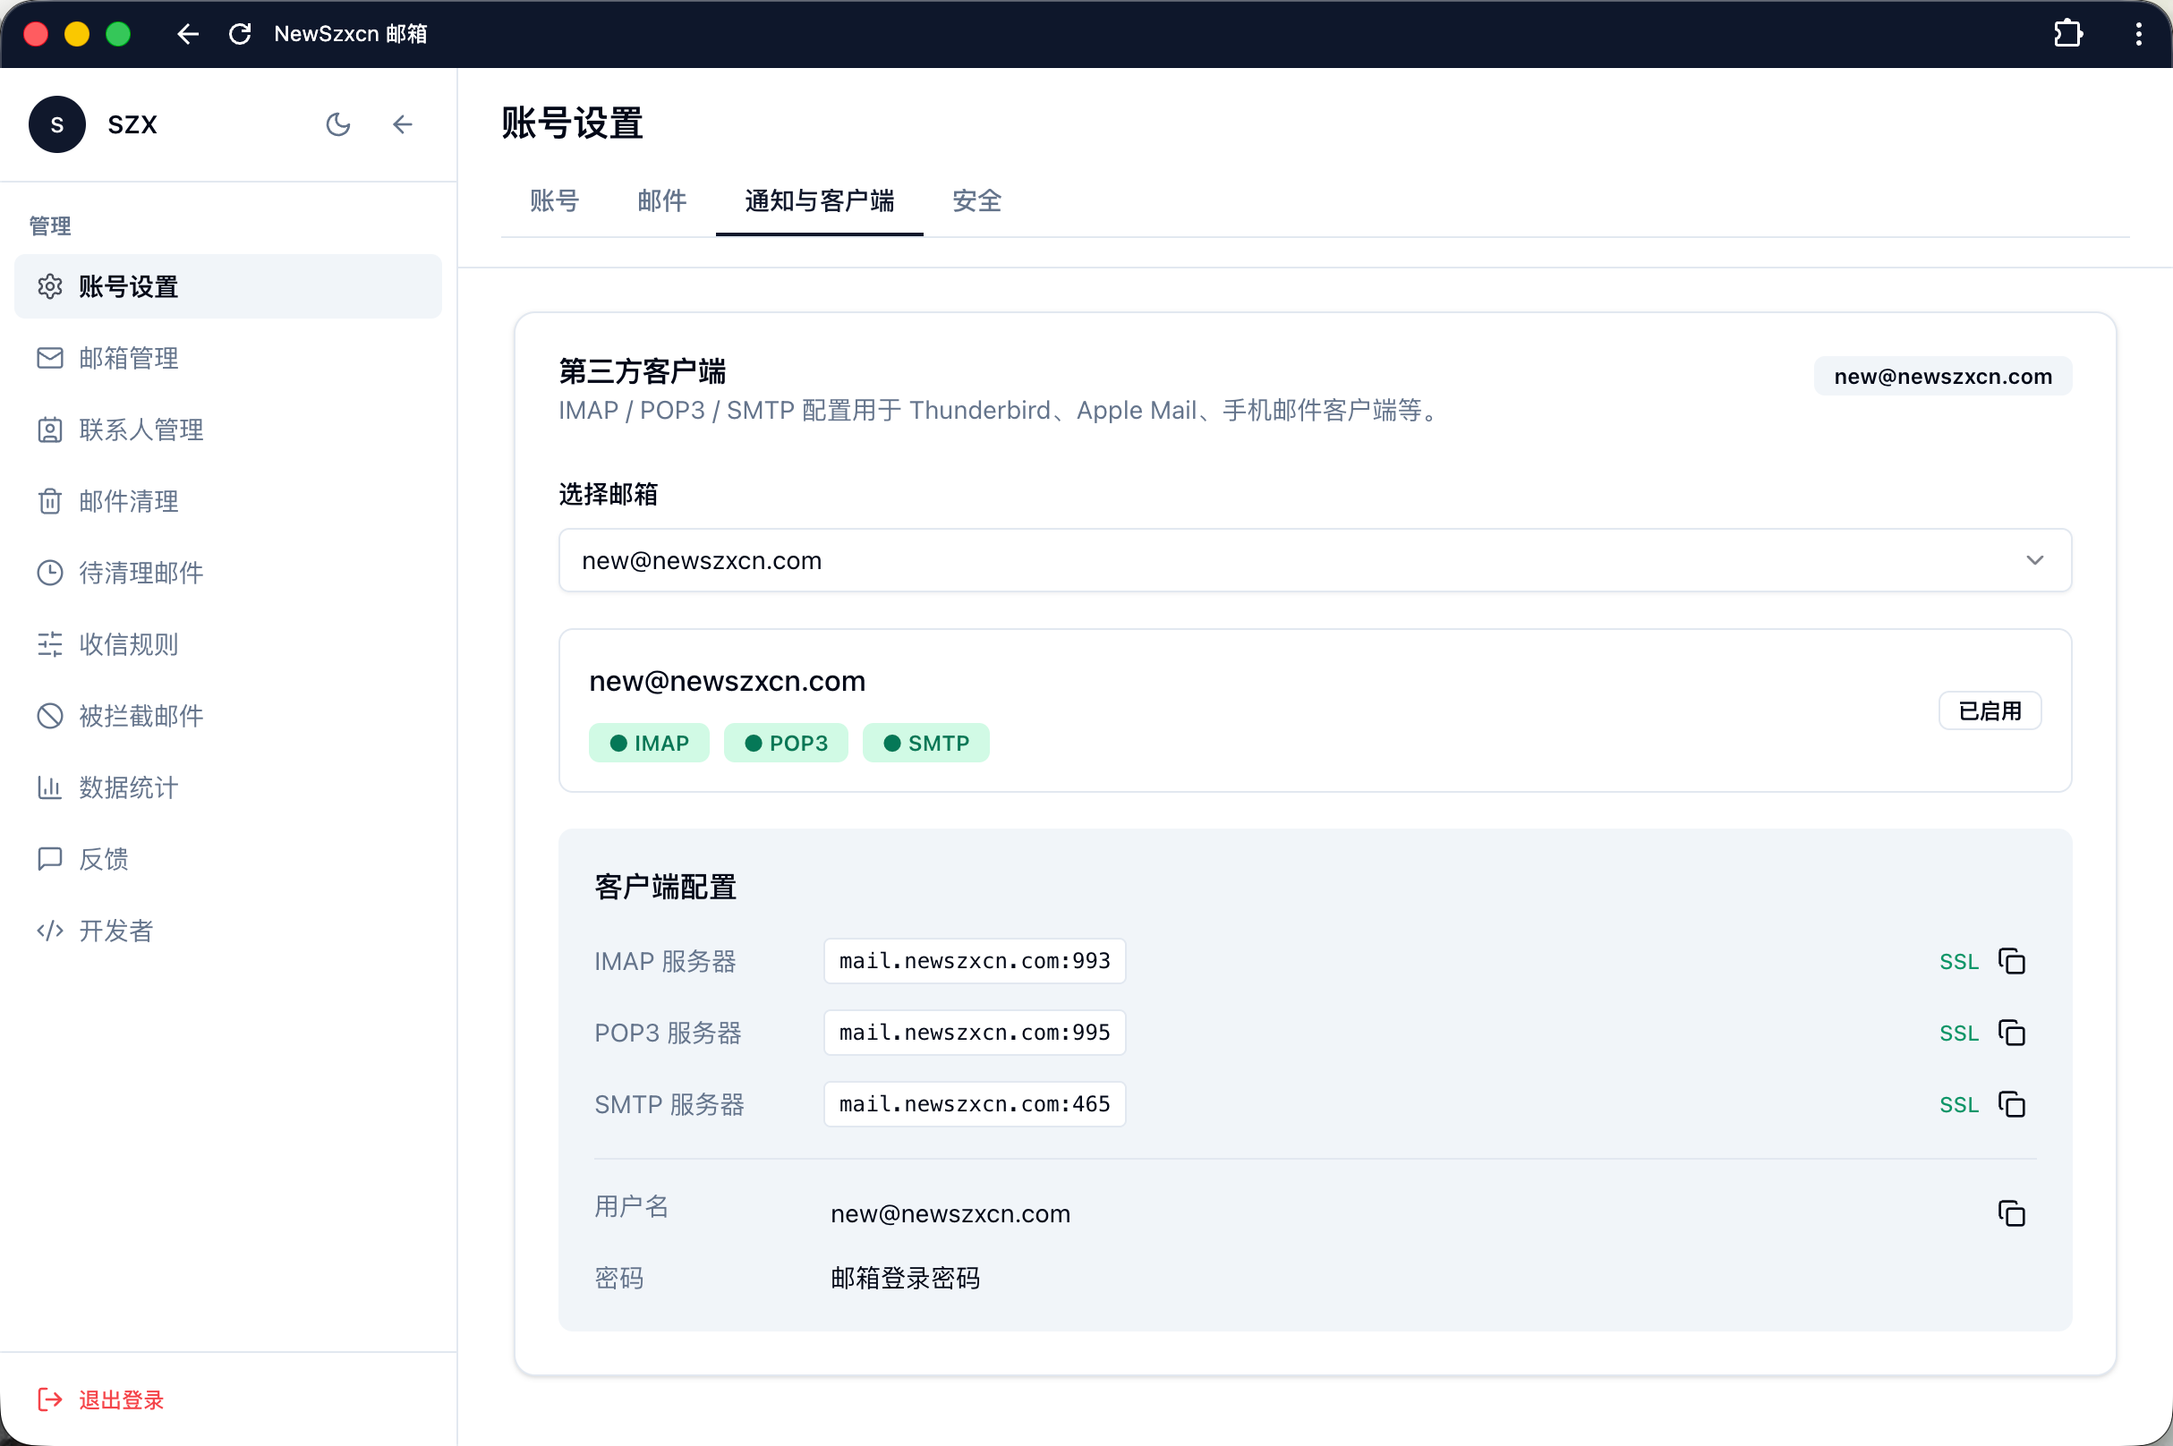Click the clock icon for 待清理邮件
Image resolution: width=2173 pixels, height=1446 pixels.
coord(50,573)
